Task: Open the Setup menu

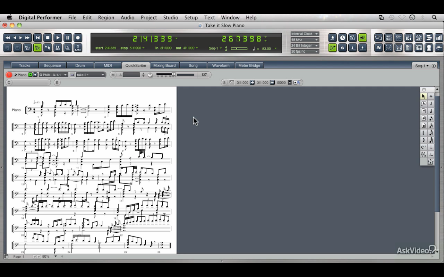Action: tap(191, 18)
